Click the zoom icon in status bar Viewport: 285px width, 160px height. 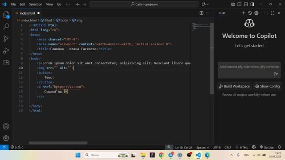pyautogui.click(x=169, y=147)
